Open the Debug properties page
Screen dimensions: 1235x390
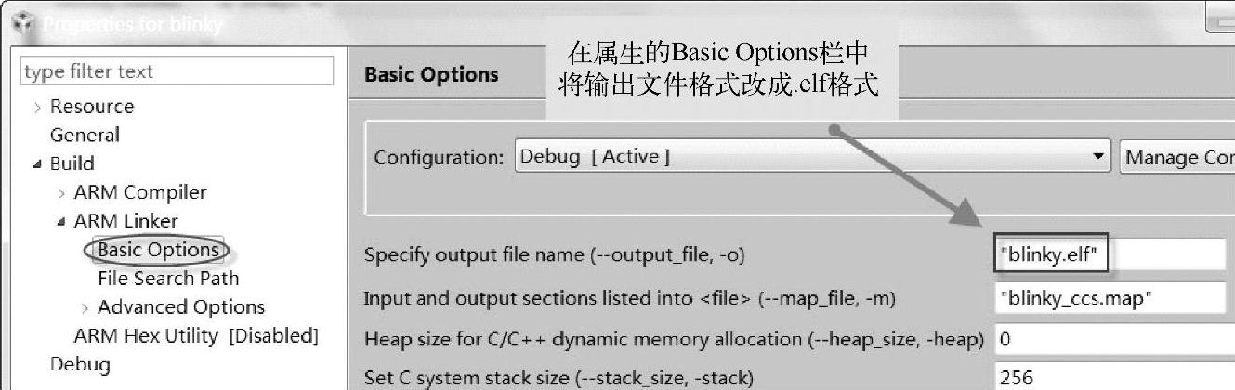point(80,364)
